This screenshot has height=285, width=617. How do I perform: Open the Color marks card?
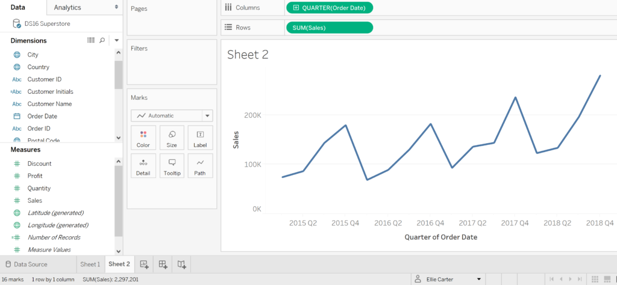pyautogui.click(x=143, y=138)
